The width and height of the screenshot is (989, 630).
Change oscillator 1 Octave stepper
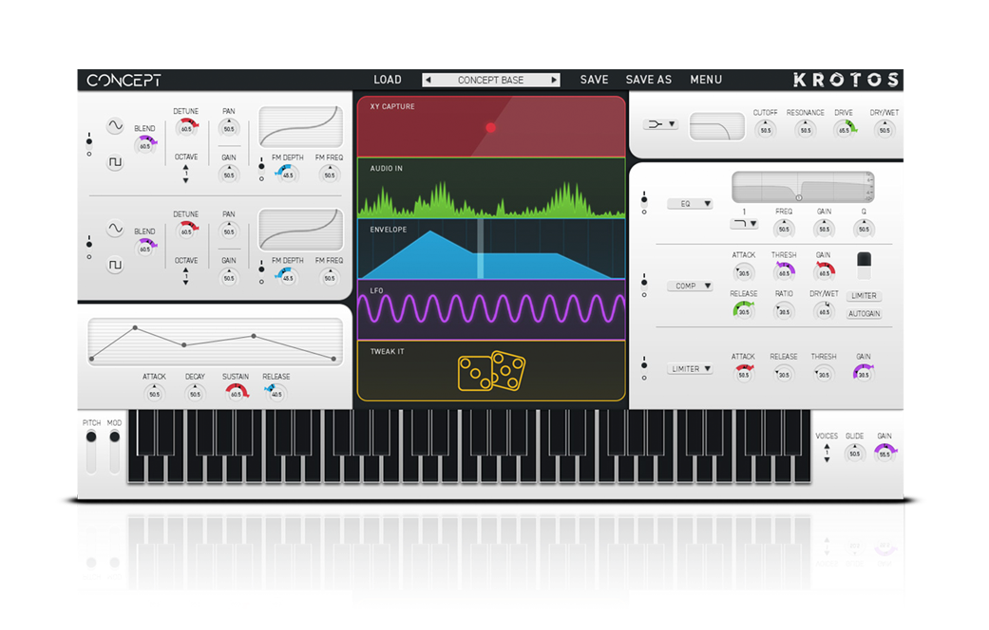coord(185,174)
